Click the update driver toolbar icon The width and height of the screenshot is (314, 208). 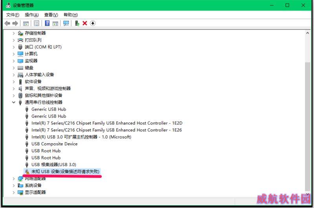click(77, 23)
